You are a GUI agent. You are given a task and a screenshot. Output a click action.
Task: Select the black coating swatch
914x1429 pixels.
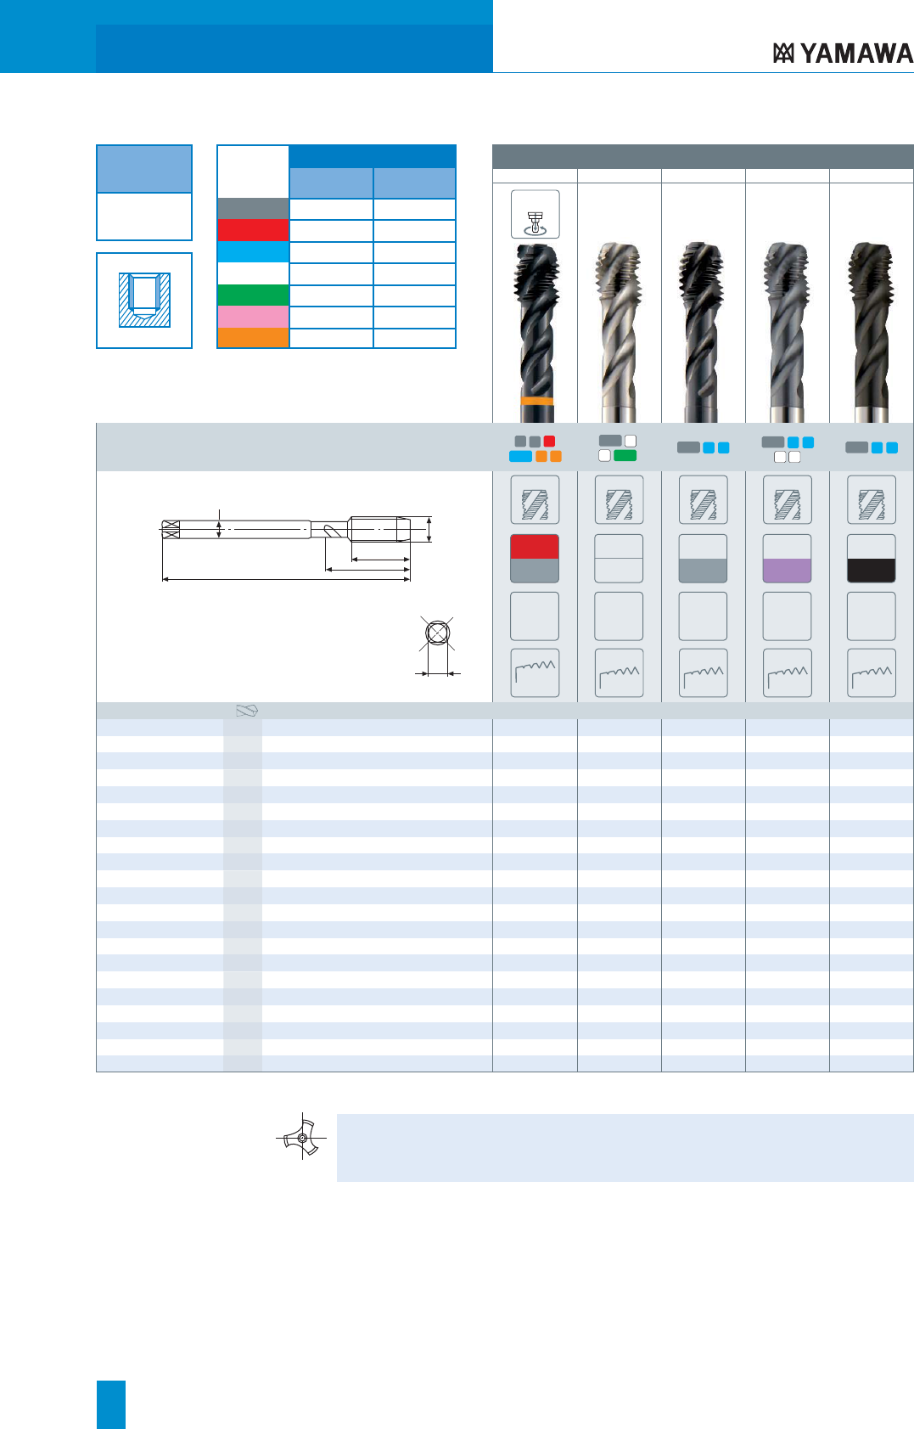[x=871, y=558]
